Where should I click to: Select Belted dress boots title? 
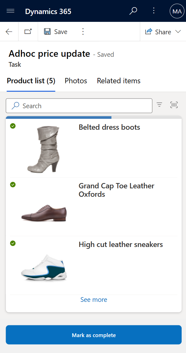pyautogui.click(x=109, y=127)
